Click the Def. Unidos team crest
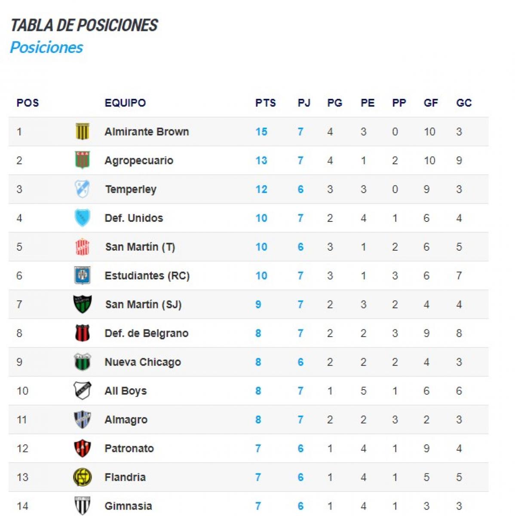The width and height of the screenshot is (515, 516). pyautogui.click(x=82, y=218)
